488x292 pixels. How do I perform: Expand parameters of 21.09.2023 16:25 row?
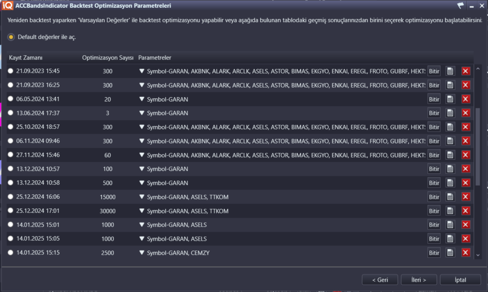(x=142, y=85)
